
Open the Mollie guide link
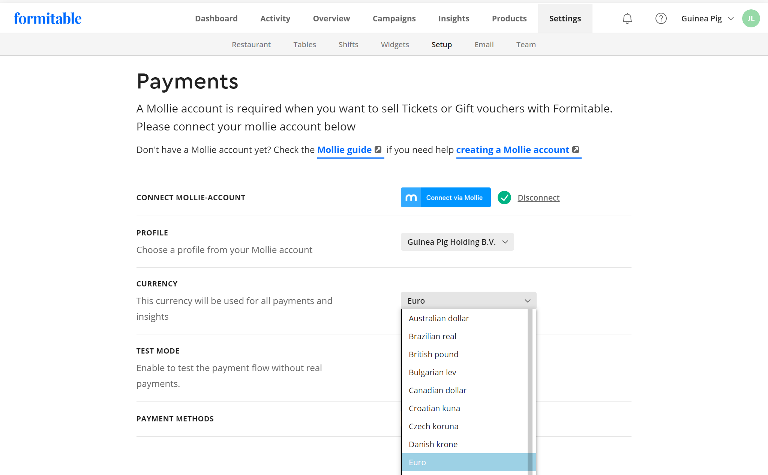[x=344, y=150]
